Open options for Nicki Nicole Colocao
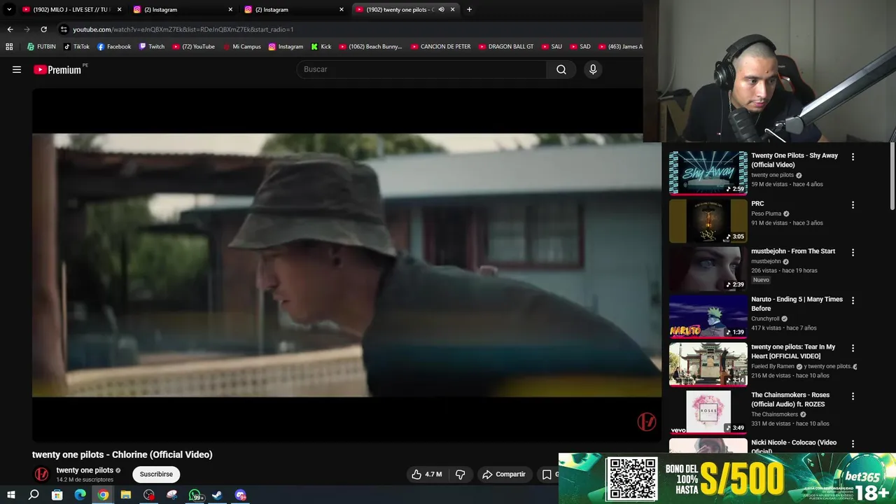The width and height of the screenshot is (896, 504). pyautogui.click(x=853, y=444)
